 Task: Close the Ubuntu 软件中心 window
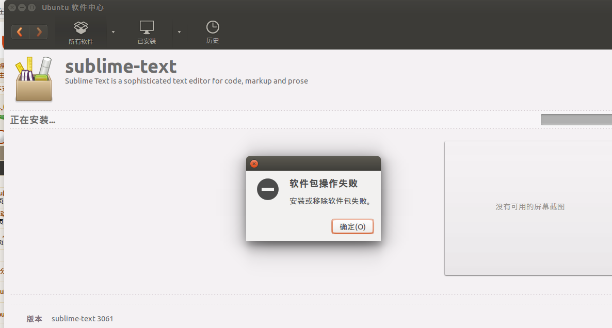pyautogui.click(x=12, y=7)
